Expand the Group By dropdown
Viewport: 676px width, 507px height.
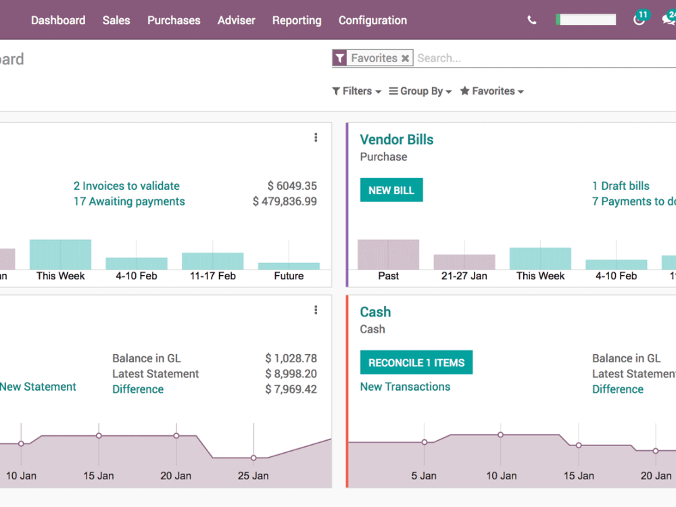click(420, 91)
